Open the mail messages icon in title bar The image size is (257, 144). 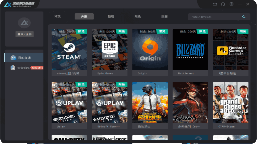pos(215,4)
